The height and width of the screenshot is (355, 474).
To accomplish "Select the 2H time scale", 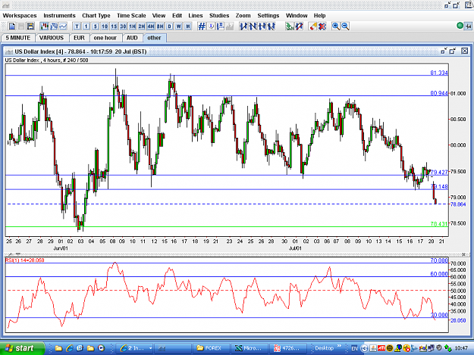I will (x=142, y=26).
